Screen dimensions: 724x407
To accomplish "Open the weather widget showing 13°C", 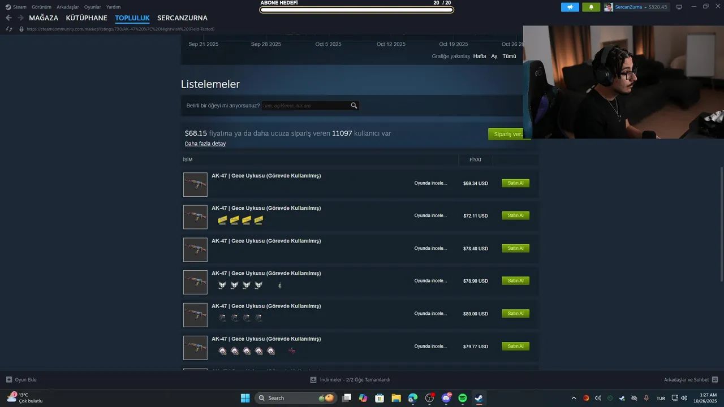I will point(25,398).
